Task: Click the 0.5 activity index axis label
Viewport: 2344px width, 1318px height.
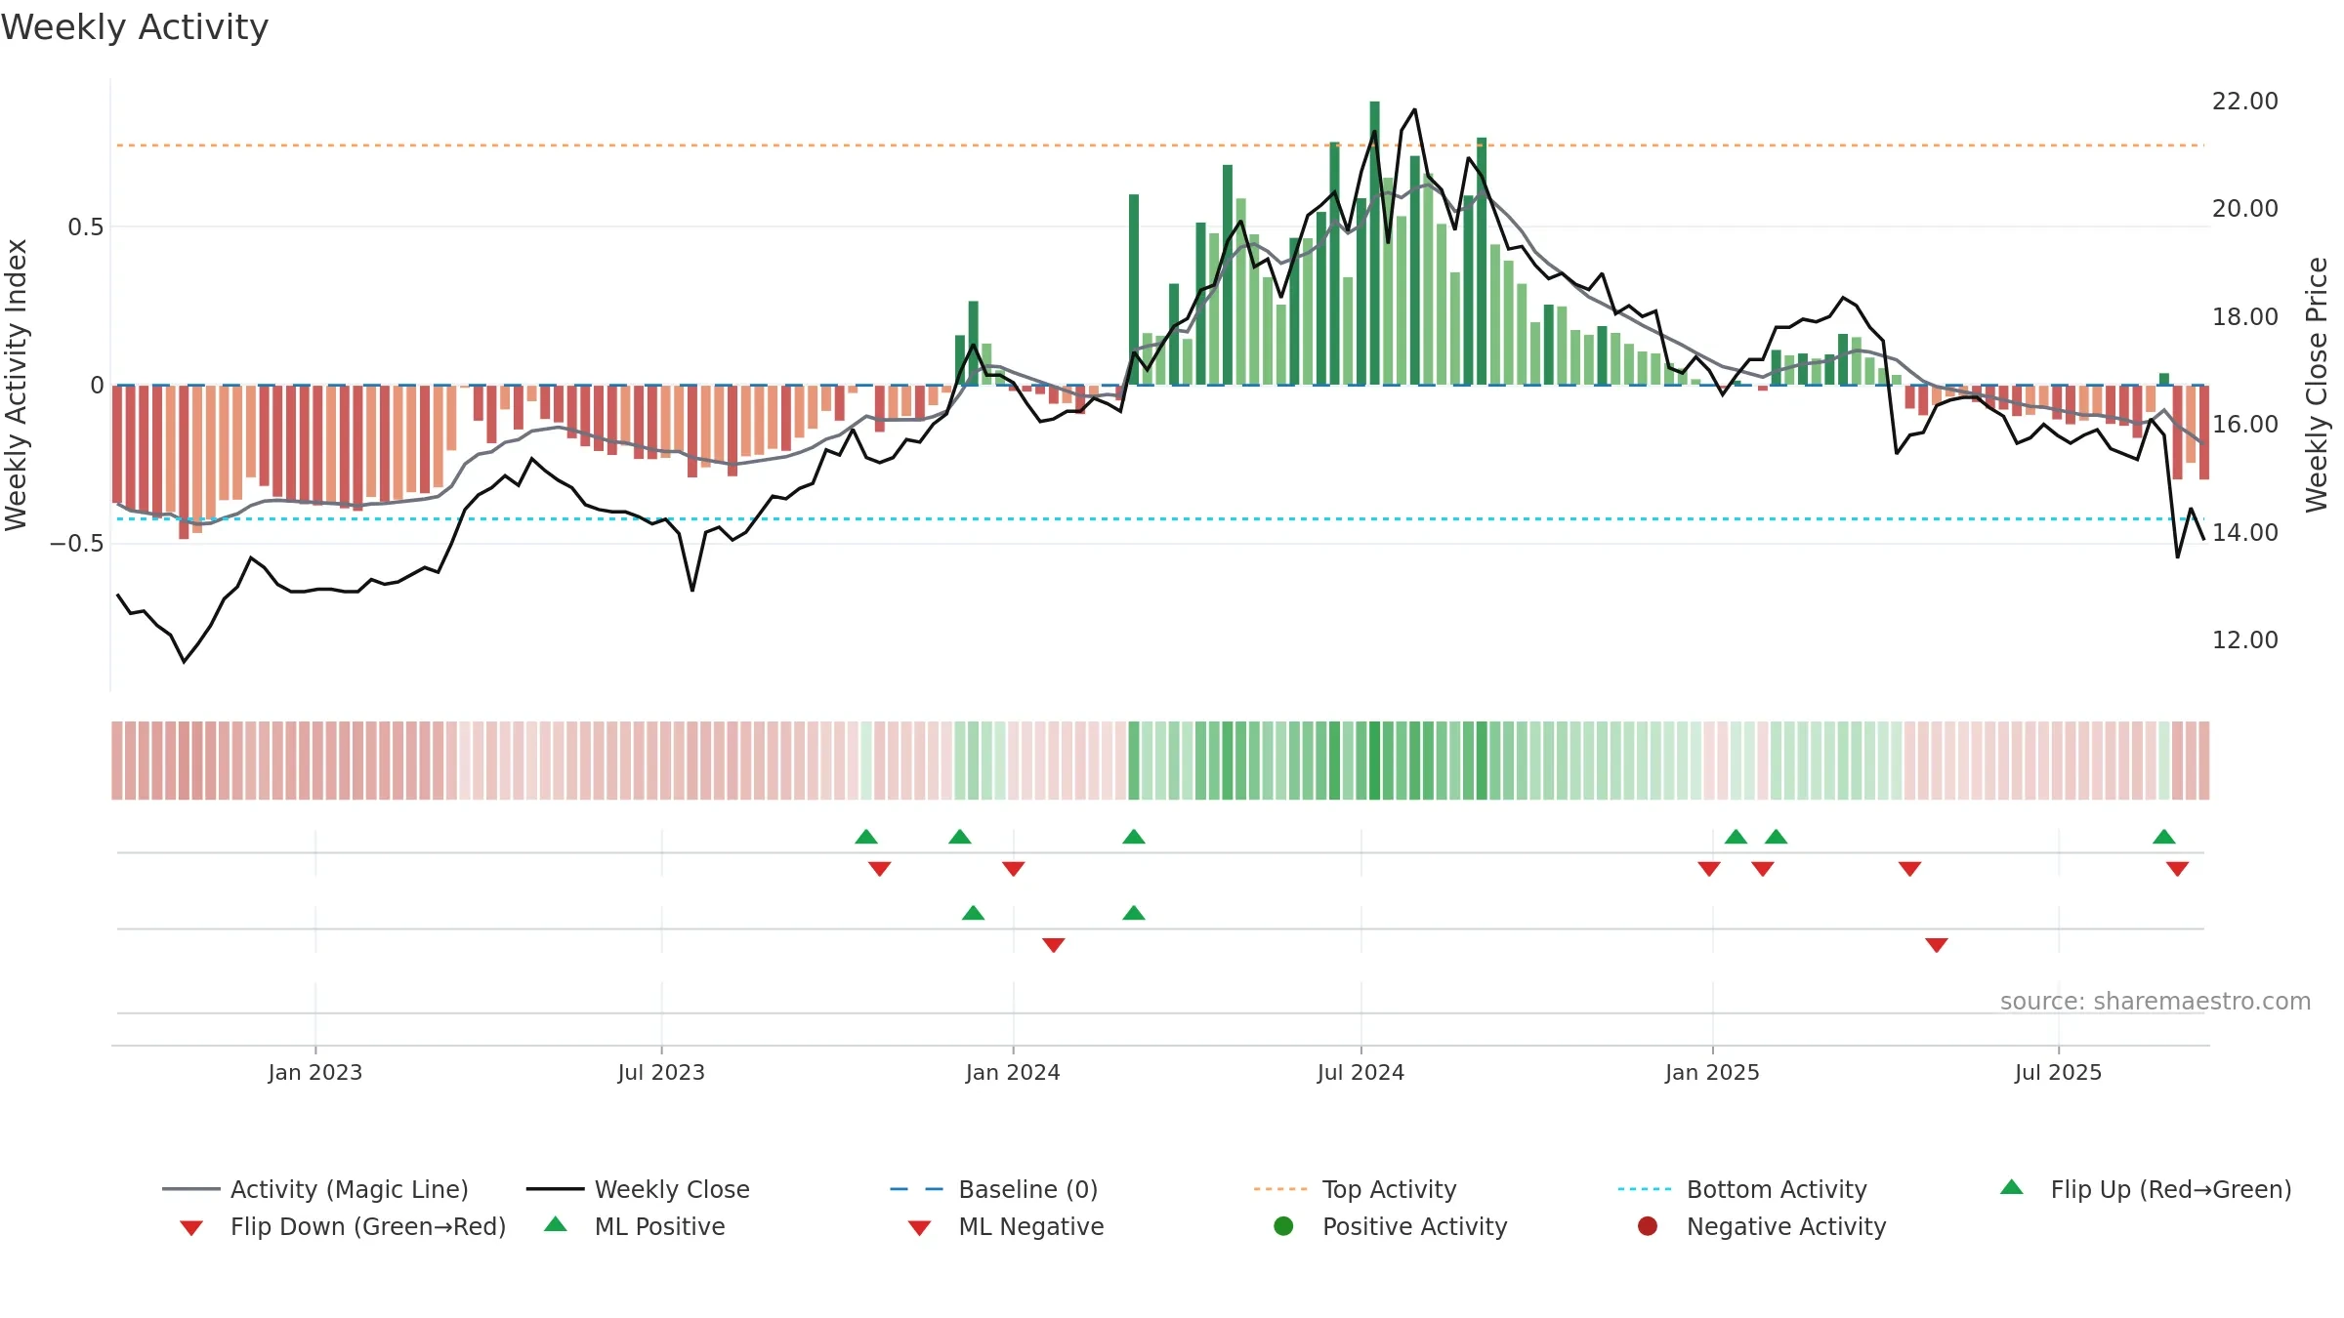Action: [x=85, y=227]
